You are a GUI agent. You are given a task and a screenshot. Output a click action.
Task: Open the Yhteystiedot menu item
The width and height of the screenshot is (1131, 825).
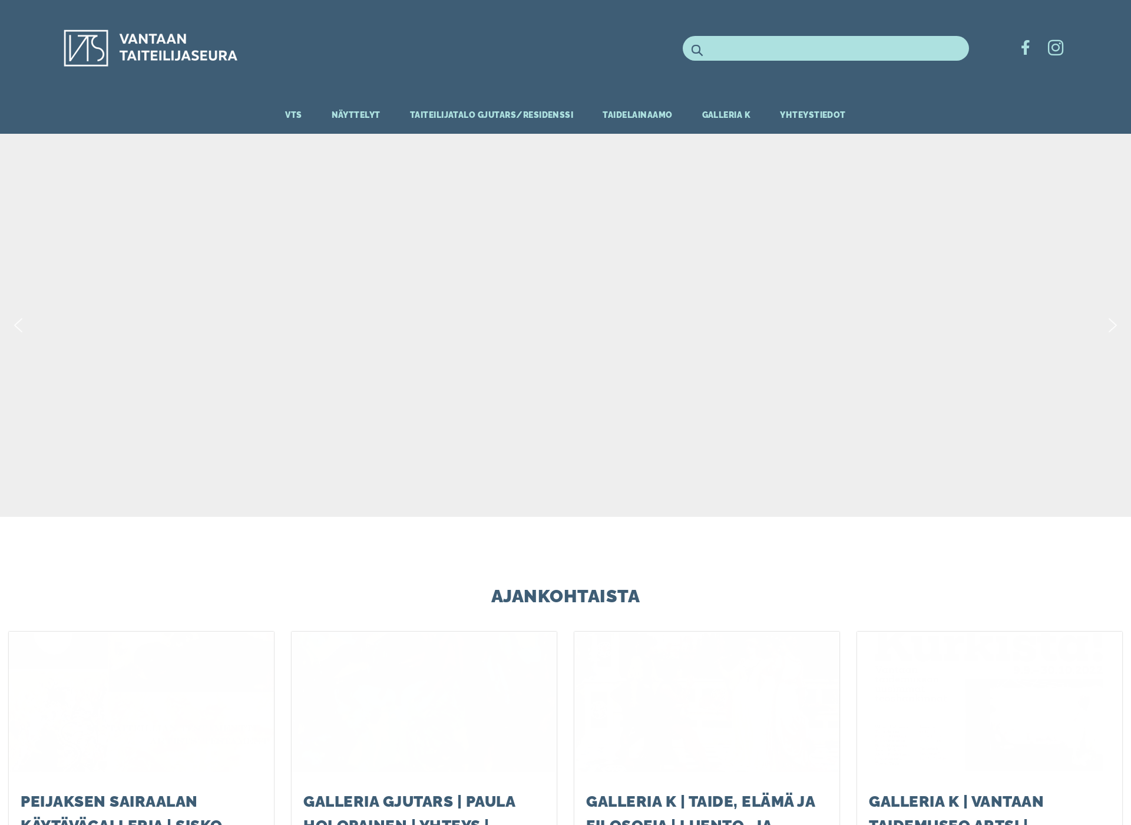[812, 115]
